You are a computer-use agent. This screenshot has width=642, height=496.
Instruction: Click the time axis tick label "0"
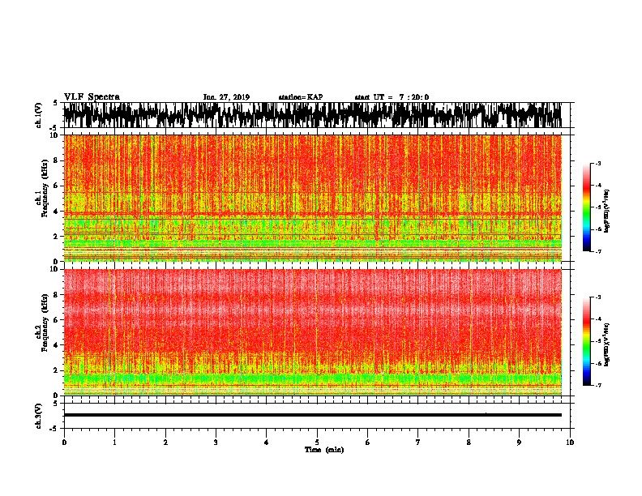coord(64,443)
